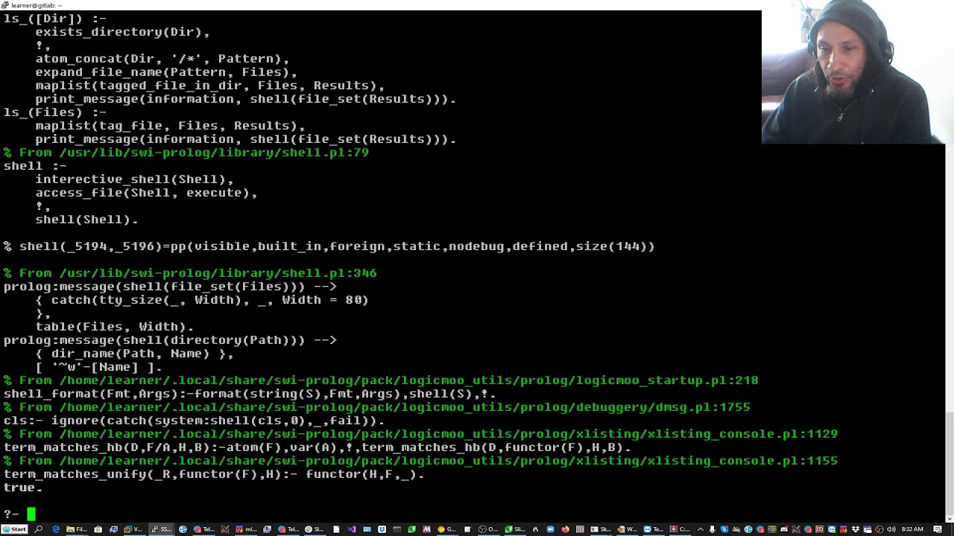Switch to the 'W...' taskbar window
This screenshot has width=954, height=536.
[628, 529]
